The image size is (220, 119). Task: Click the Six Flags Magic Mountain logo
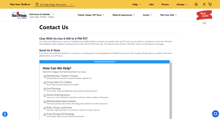point(19,15)
